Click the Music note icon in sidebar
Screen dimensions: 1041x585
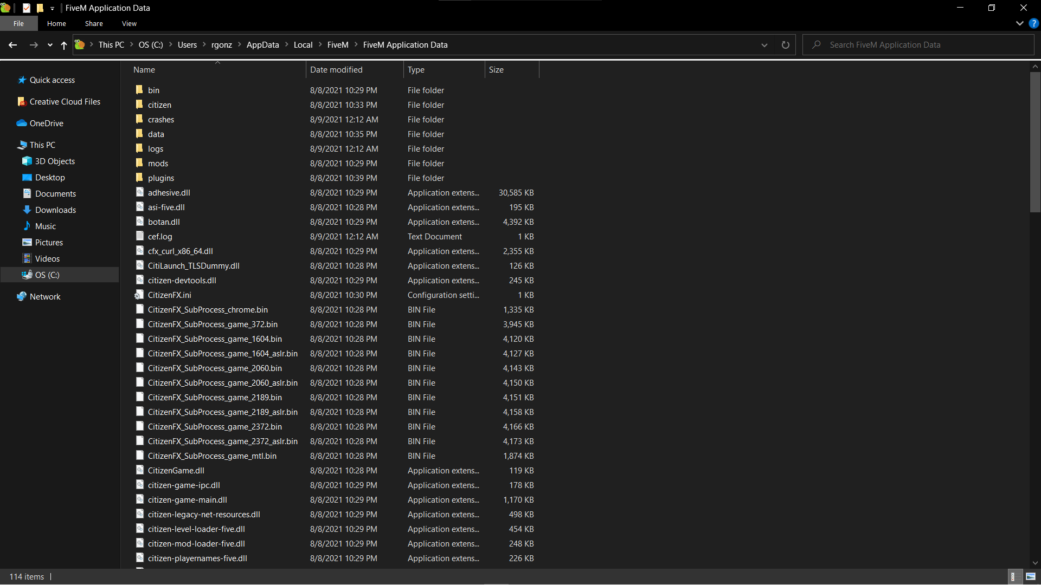[x=27, y=226]
